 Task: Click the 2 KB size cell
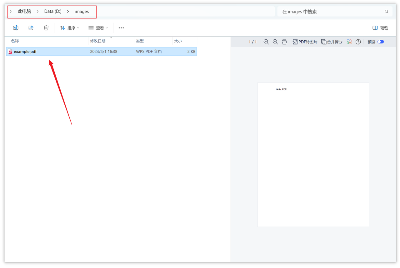(191, 52)
